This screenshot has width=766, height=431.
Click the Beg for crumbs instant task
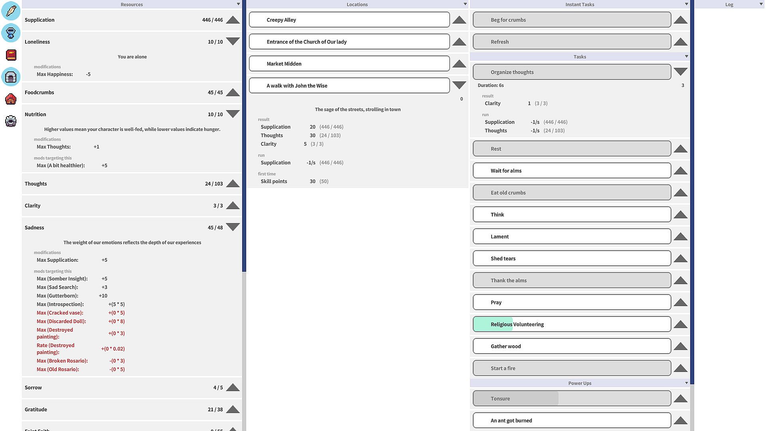(x=571, y=20)
